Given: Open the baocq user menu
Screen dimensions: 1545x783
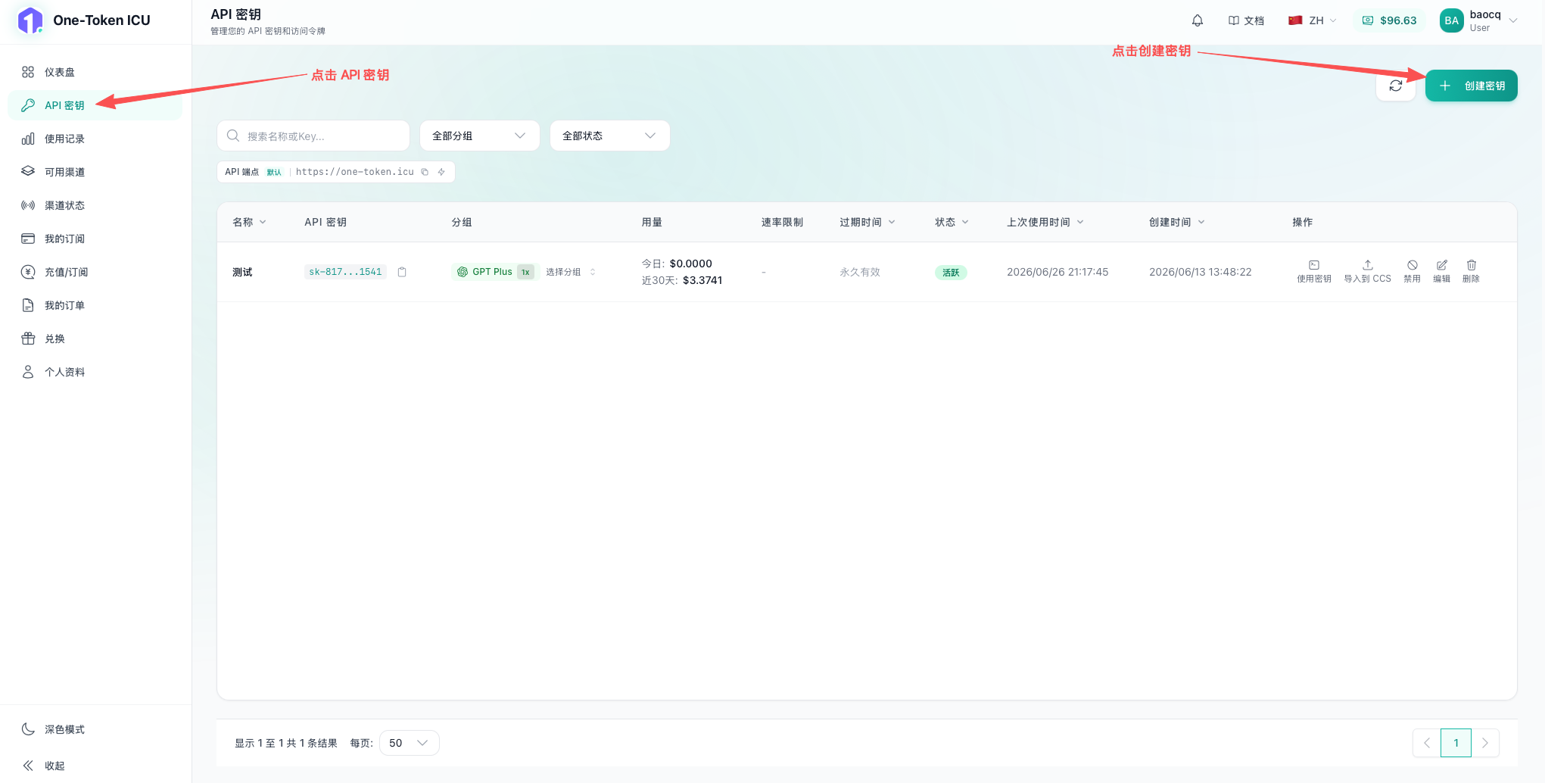Looking at the screenshot, I should click(x=1479, y=20).
